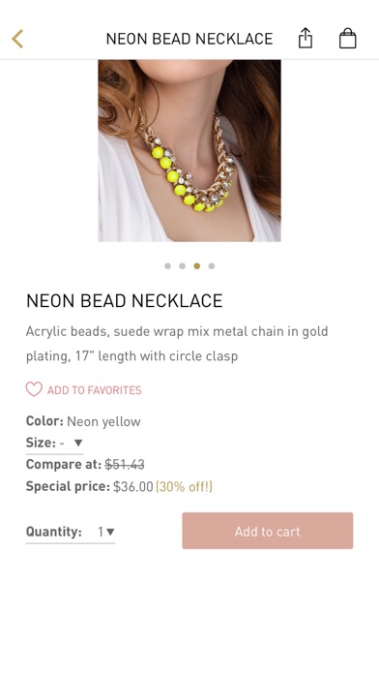Tap the necklace product photo
The width and height of the screenshot is (379, 674).
[x=189, y=150]
